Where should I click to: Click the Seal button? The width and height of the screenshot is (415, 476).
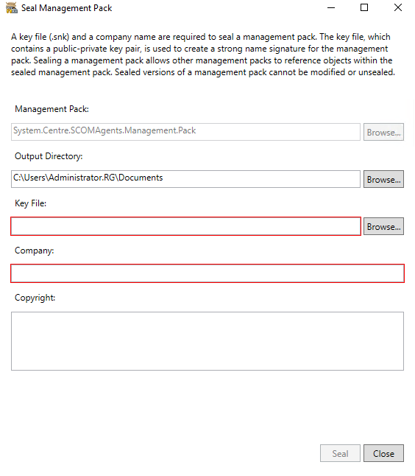(x=340, y=453)
